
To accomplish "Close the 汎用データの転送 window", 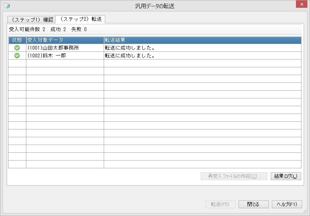I will (301, 4).
